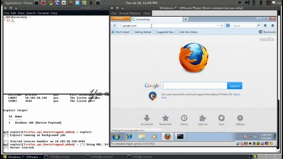Open the Virtual Machine menu
Viewport: 283px width, 159px height.
pos(130,13)
